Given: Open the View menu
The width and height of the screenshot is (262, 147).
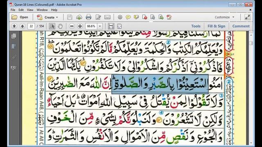Looking at the screenshot, I should point(30,10).
